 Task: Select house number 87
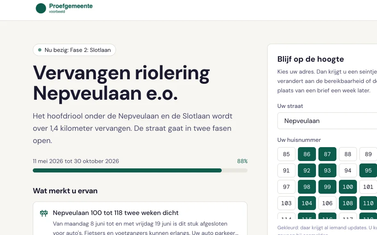[x=327, y=154]
